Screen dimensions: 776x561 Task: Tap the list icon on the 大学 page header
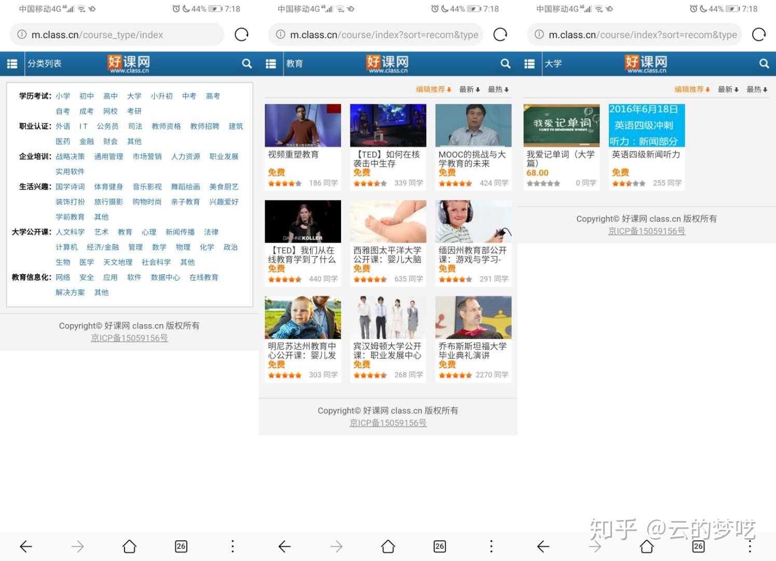click(x=529, y=63)
